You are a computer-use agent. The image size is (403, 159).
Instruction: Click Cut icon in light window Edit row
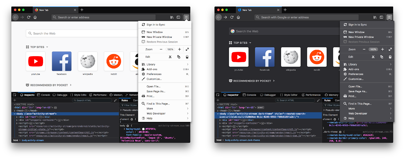click(170, 57)
